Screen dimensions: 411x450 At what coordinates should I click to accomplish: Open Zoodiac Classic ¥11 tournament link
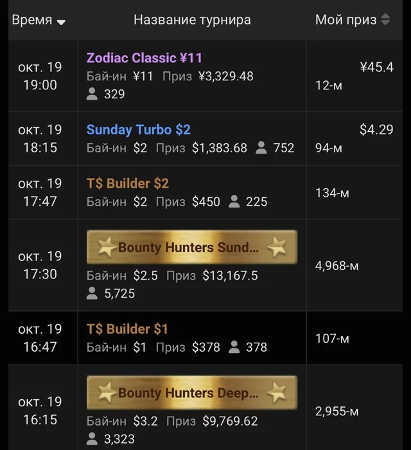[x=144, y=58]
